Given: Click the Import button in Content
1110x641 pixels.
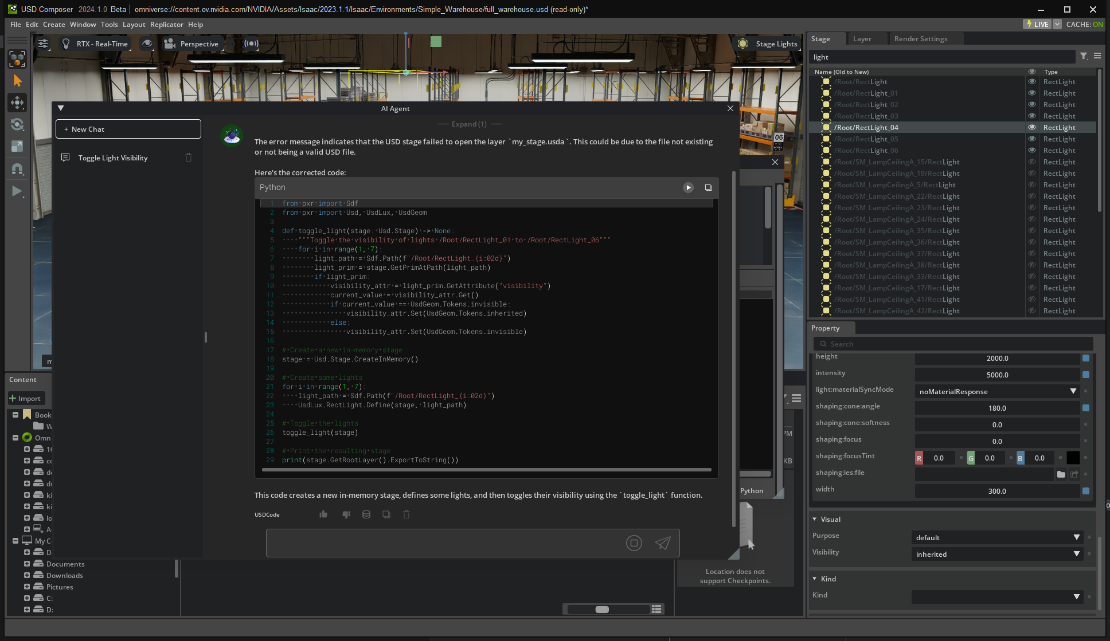Looking at the screenshot, I should click(26, 398).
